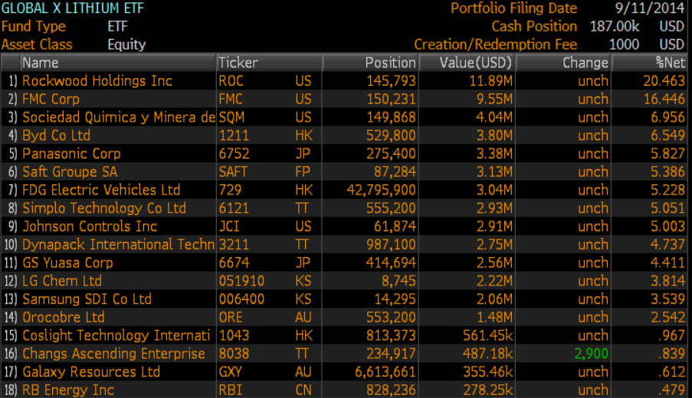Image resolution: width=692 pixels, height=398 pixels.
Task: Open Simplo Technology Co Ltd holding
Action: [104, 208]
